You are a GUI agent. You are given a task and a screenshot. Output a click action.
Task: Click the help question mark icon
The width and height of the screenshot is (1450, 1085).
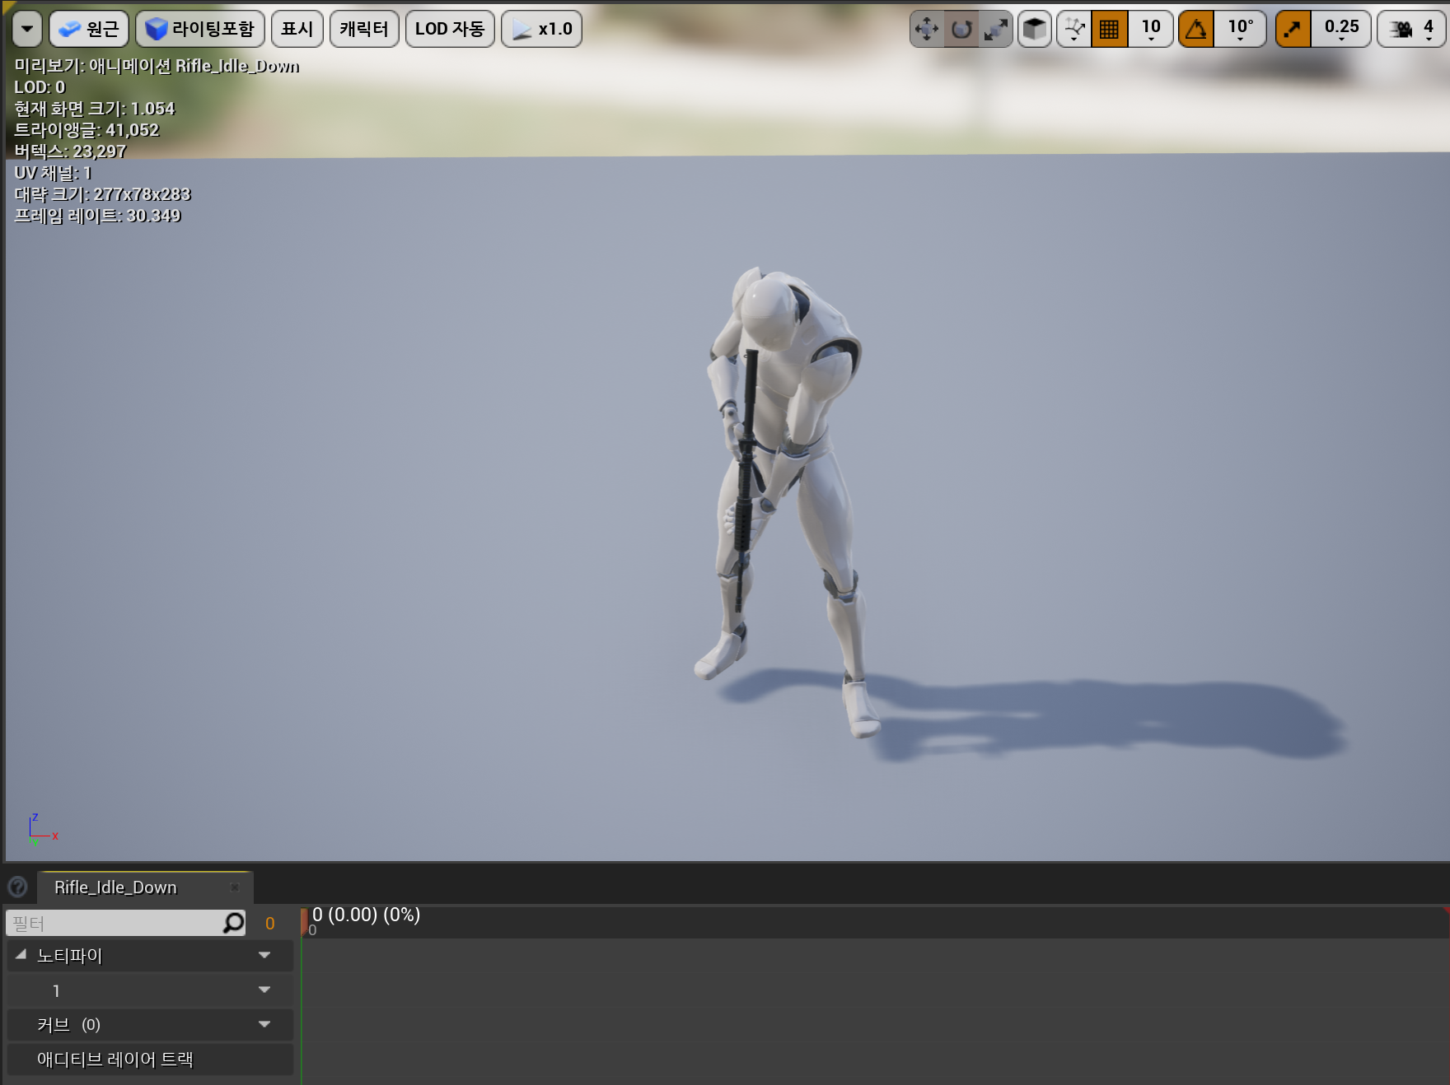coord(17,887)
